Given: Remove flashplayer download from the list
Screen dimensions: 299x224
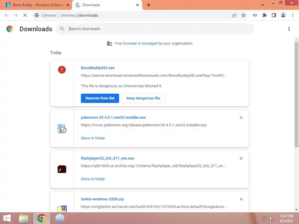Looking at the screenshot, I should [241, 158].
